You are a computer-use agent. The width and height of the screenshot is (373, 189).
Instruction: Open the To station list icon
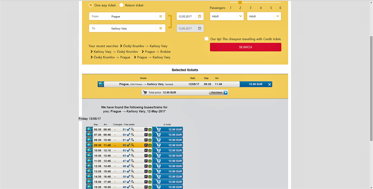tap(161, 28)
